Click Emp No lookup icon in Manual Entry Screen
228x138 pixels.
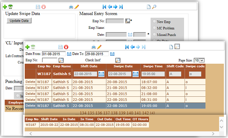tap(128, 21)
